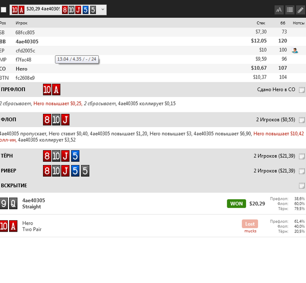This screenshot has height=283, width=306.
Task: Toggle the note box on РИВЕР row
Action: tap(302, 171)
